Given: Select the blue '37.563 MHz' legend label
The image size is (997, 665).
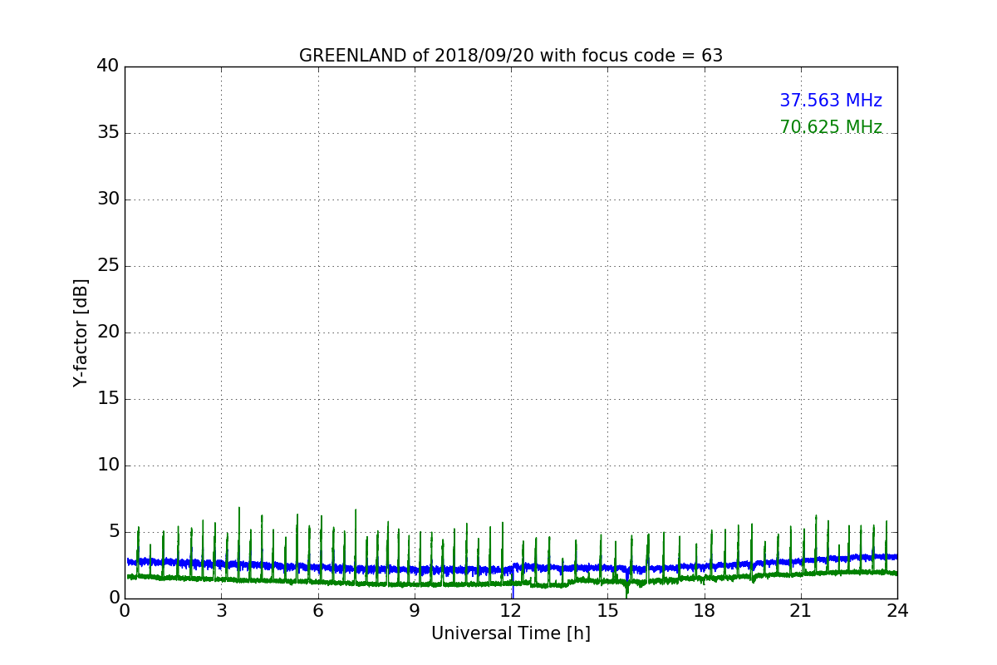Looking at the screenshot, I should coord(831,101).
